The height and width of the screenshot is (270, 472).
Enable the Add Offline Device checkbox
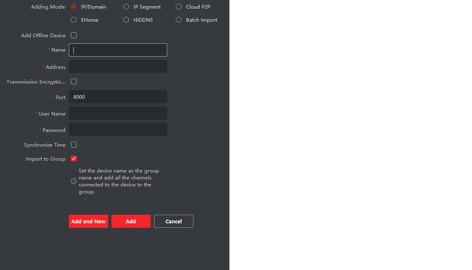pyautogui.click(x=74, y=35)
